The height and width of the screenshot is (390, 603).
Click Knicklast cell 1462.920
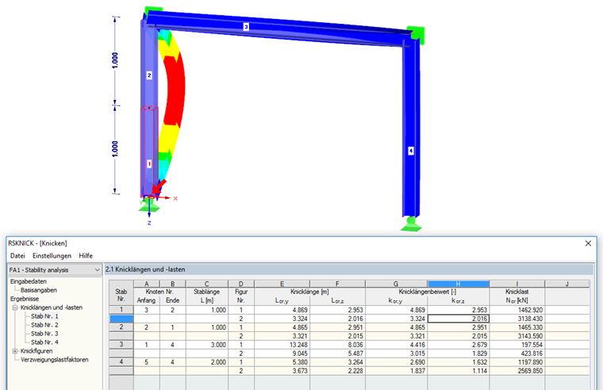517,310
